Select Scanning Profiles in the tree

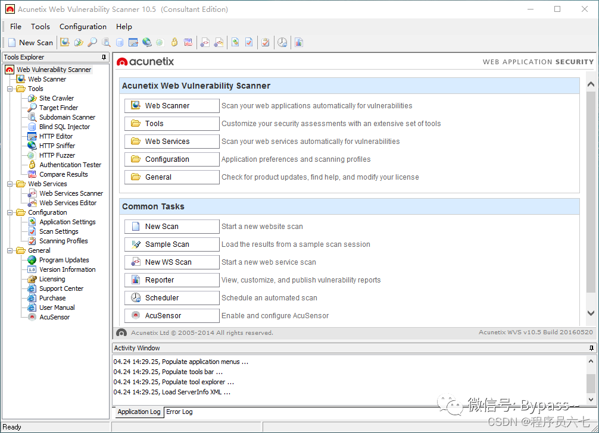tap(64, 241)
